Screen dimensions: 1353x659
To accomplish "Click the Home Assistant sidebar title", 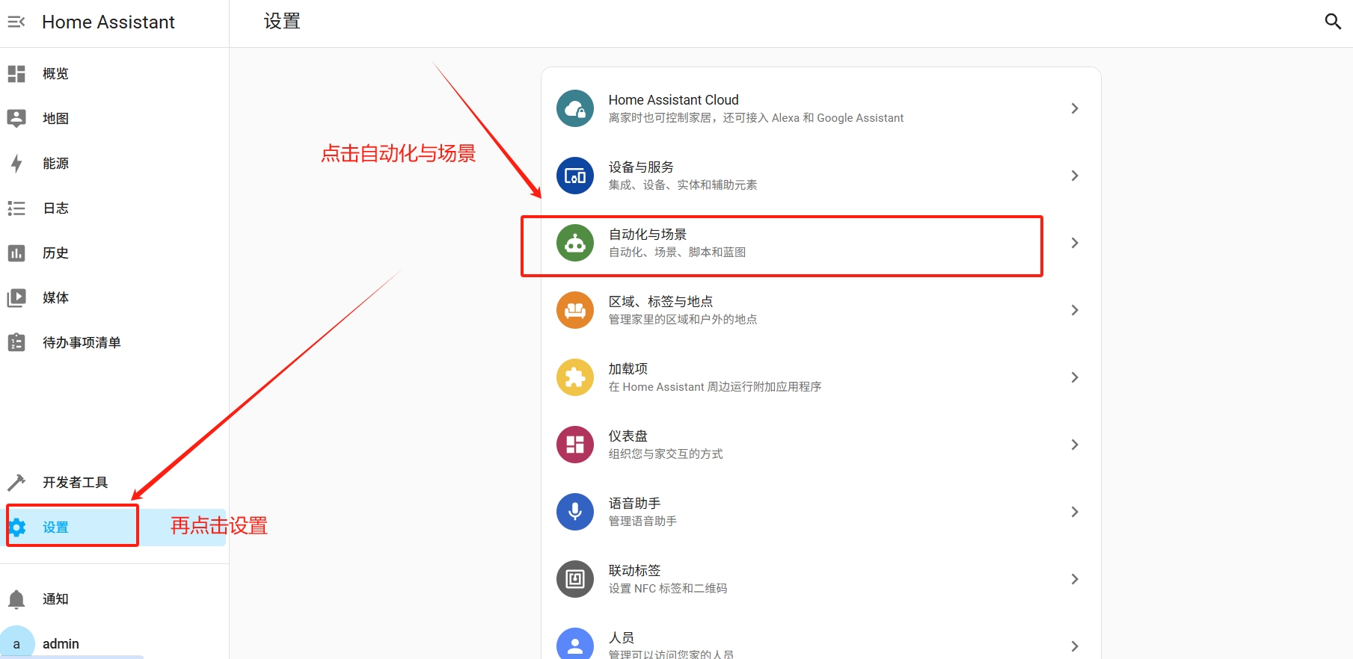I will (x=108, y=22).
